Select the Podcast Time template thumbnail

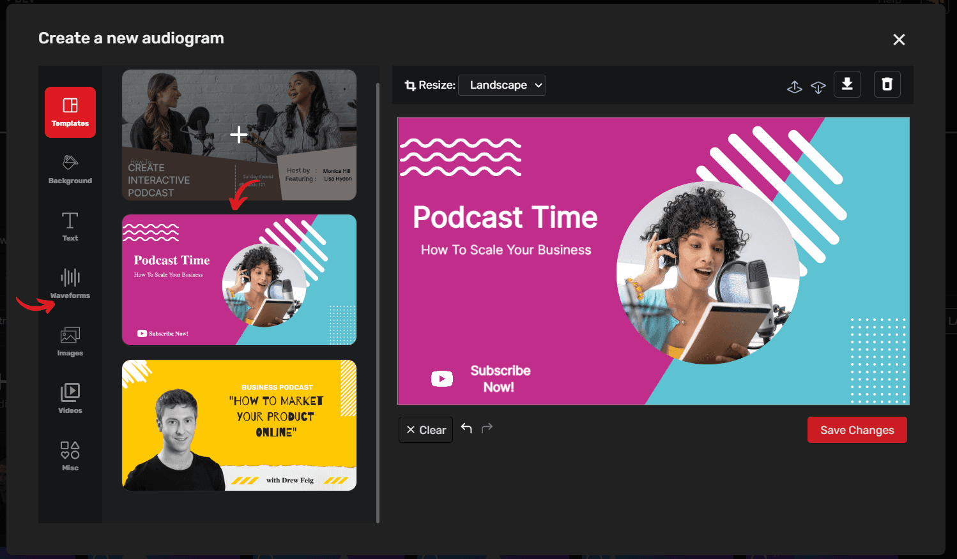pos(239,279)
